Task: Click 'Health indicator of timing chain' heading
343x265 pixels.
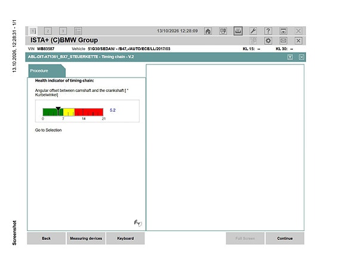Action: [64, 81]
